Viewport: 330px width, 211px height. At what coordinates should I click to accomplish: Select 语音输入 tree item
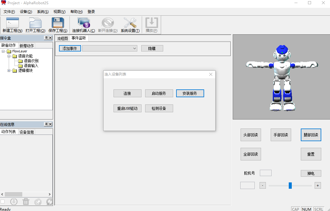coord(28,66)
